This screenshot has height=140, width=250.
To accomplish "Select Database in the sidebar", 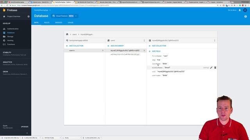I will tap(11, 33).
